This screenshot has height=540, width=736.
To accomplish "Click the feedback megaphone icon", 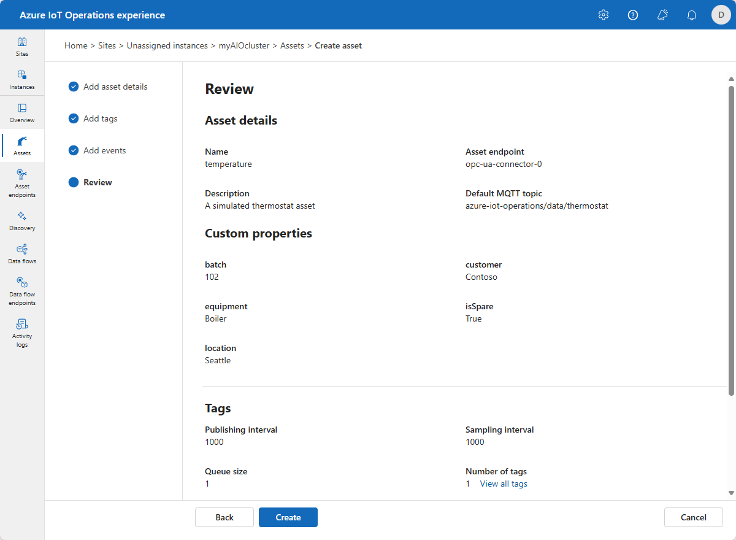I will click(x=662, y=15).
